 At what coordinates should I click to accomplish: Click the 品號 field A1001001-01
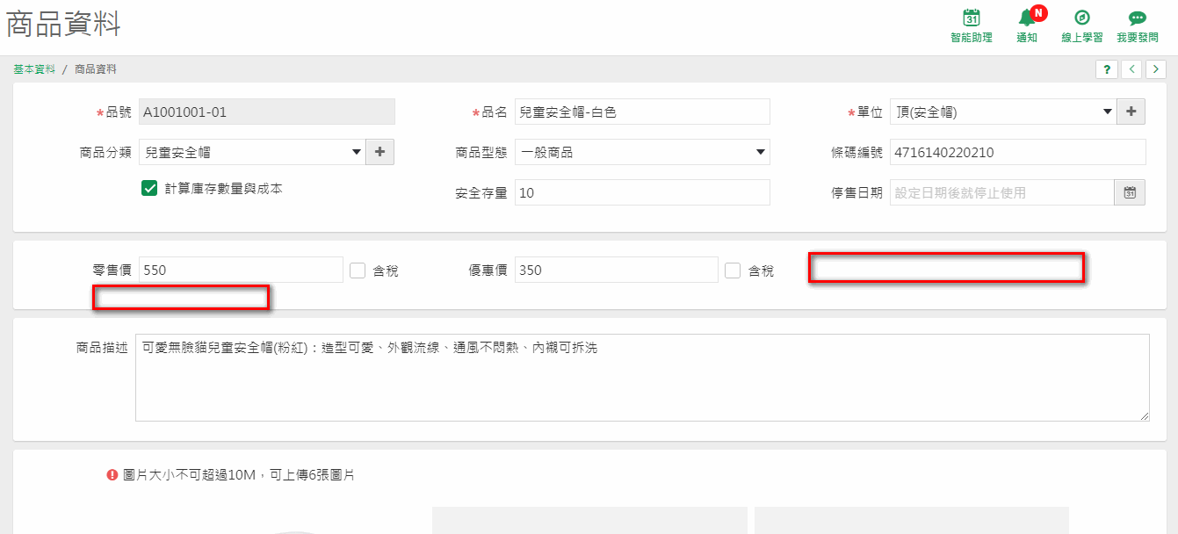(x=267, y=112)
